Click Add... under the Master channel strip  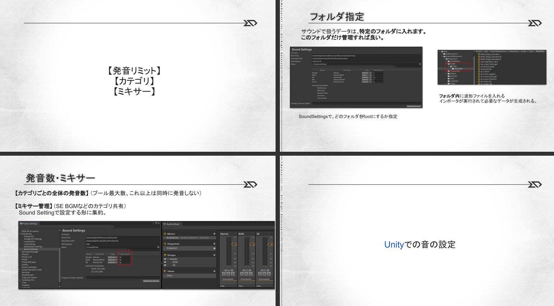click(x=223, y=286)
